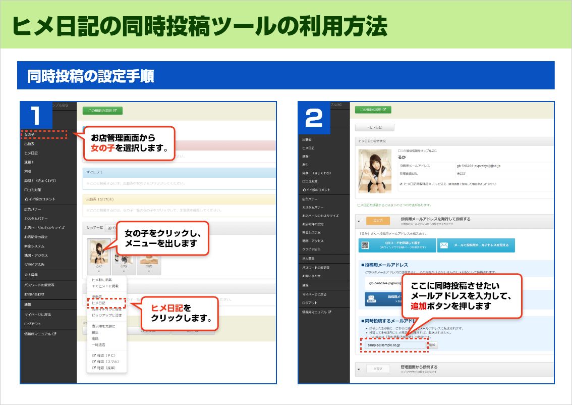Viewport: 572px width, 405px height.
Task: Open 口コミ対策 in screenshot 1 sidebar
Action: tap(33, 190)
